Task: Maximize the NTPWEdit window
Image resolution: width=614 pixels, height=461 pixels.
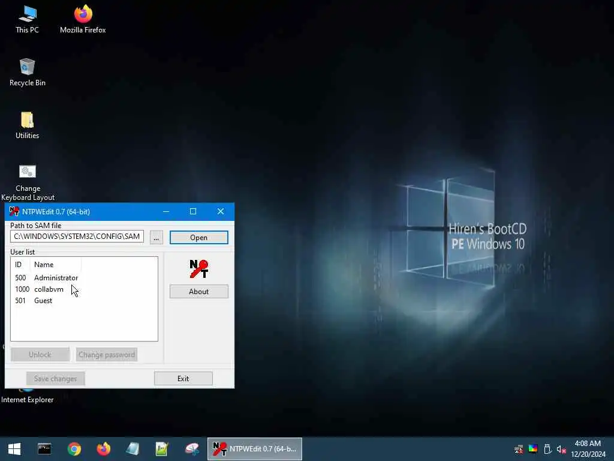Action: (x=193, y=212)
